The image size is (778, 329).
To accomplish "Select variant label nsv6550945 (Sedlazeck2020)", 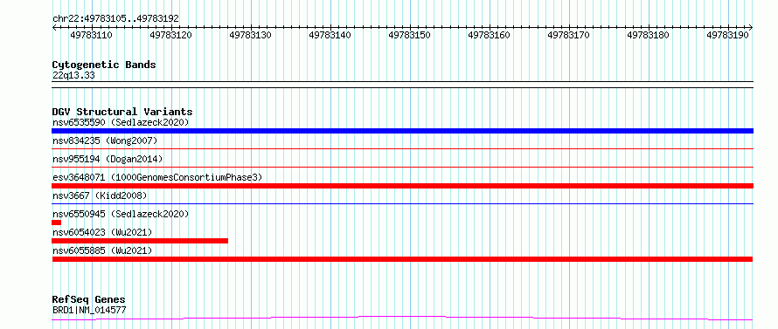I will point(121,214).
